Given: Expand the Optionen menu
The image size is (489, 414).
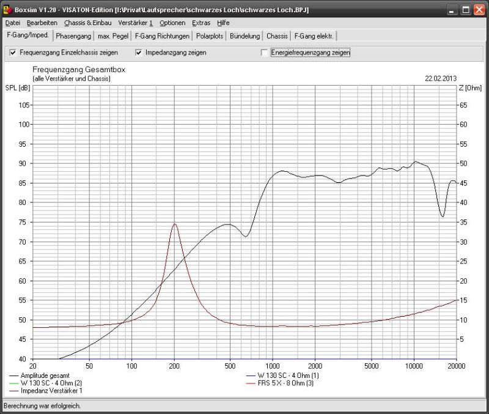Looking at the screenshot, I should (x=172, y=23).
